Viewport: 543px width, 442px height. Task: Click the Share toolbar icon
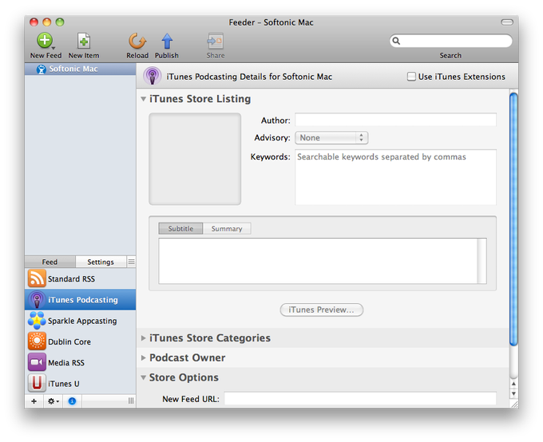tap(215, 41)
